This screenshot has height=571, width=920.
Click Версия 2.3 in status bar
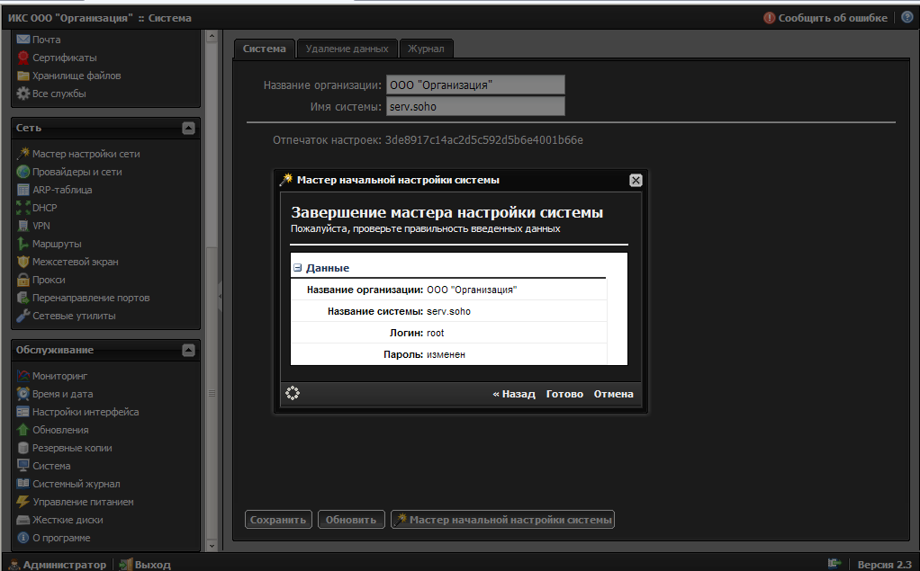pos(884,564)
